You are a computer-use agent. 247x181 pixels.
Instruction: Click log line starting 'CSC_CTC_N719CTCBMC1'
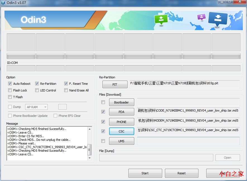coord(47,147)
